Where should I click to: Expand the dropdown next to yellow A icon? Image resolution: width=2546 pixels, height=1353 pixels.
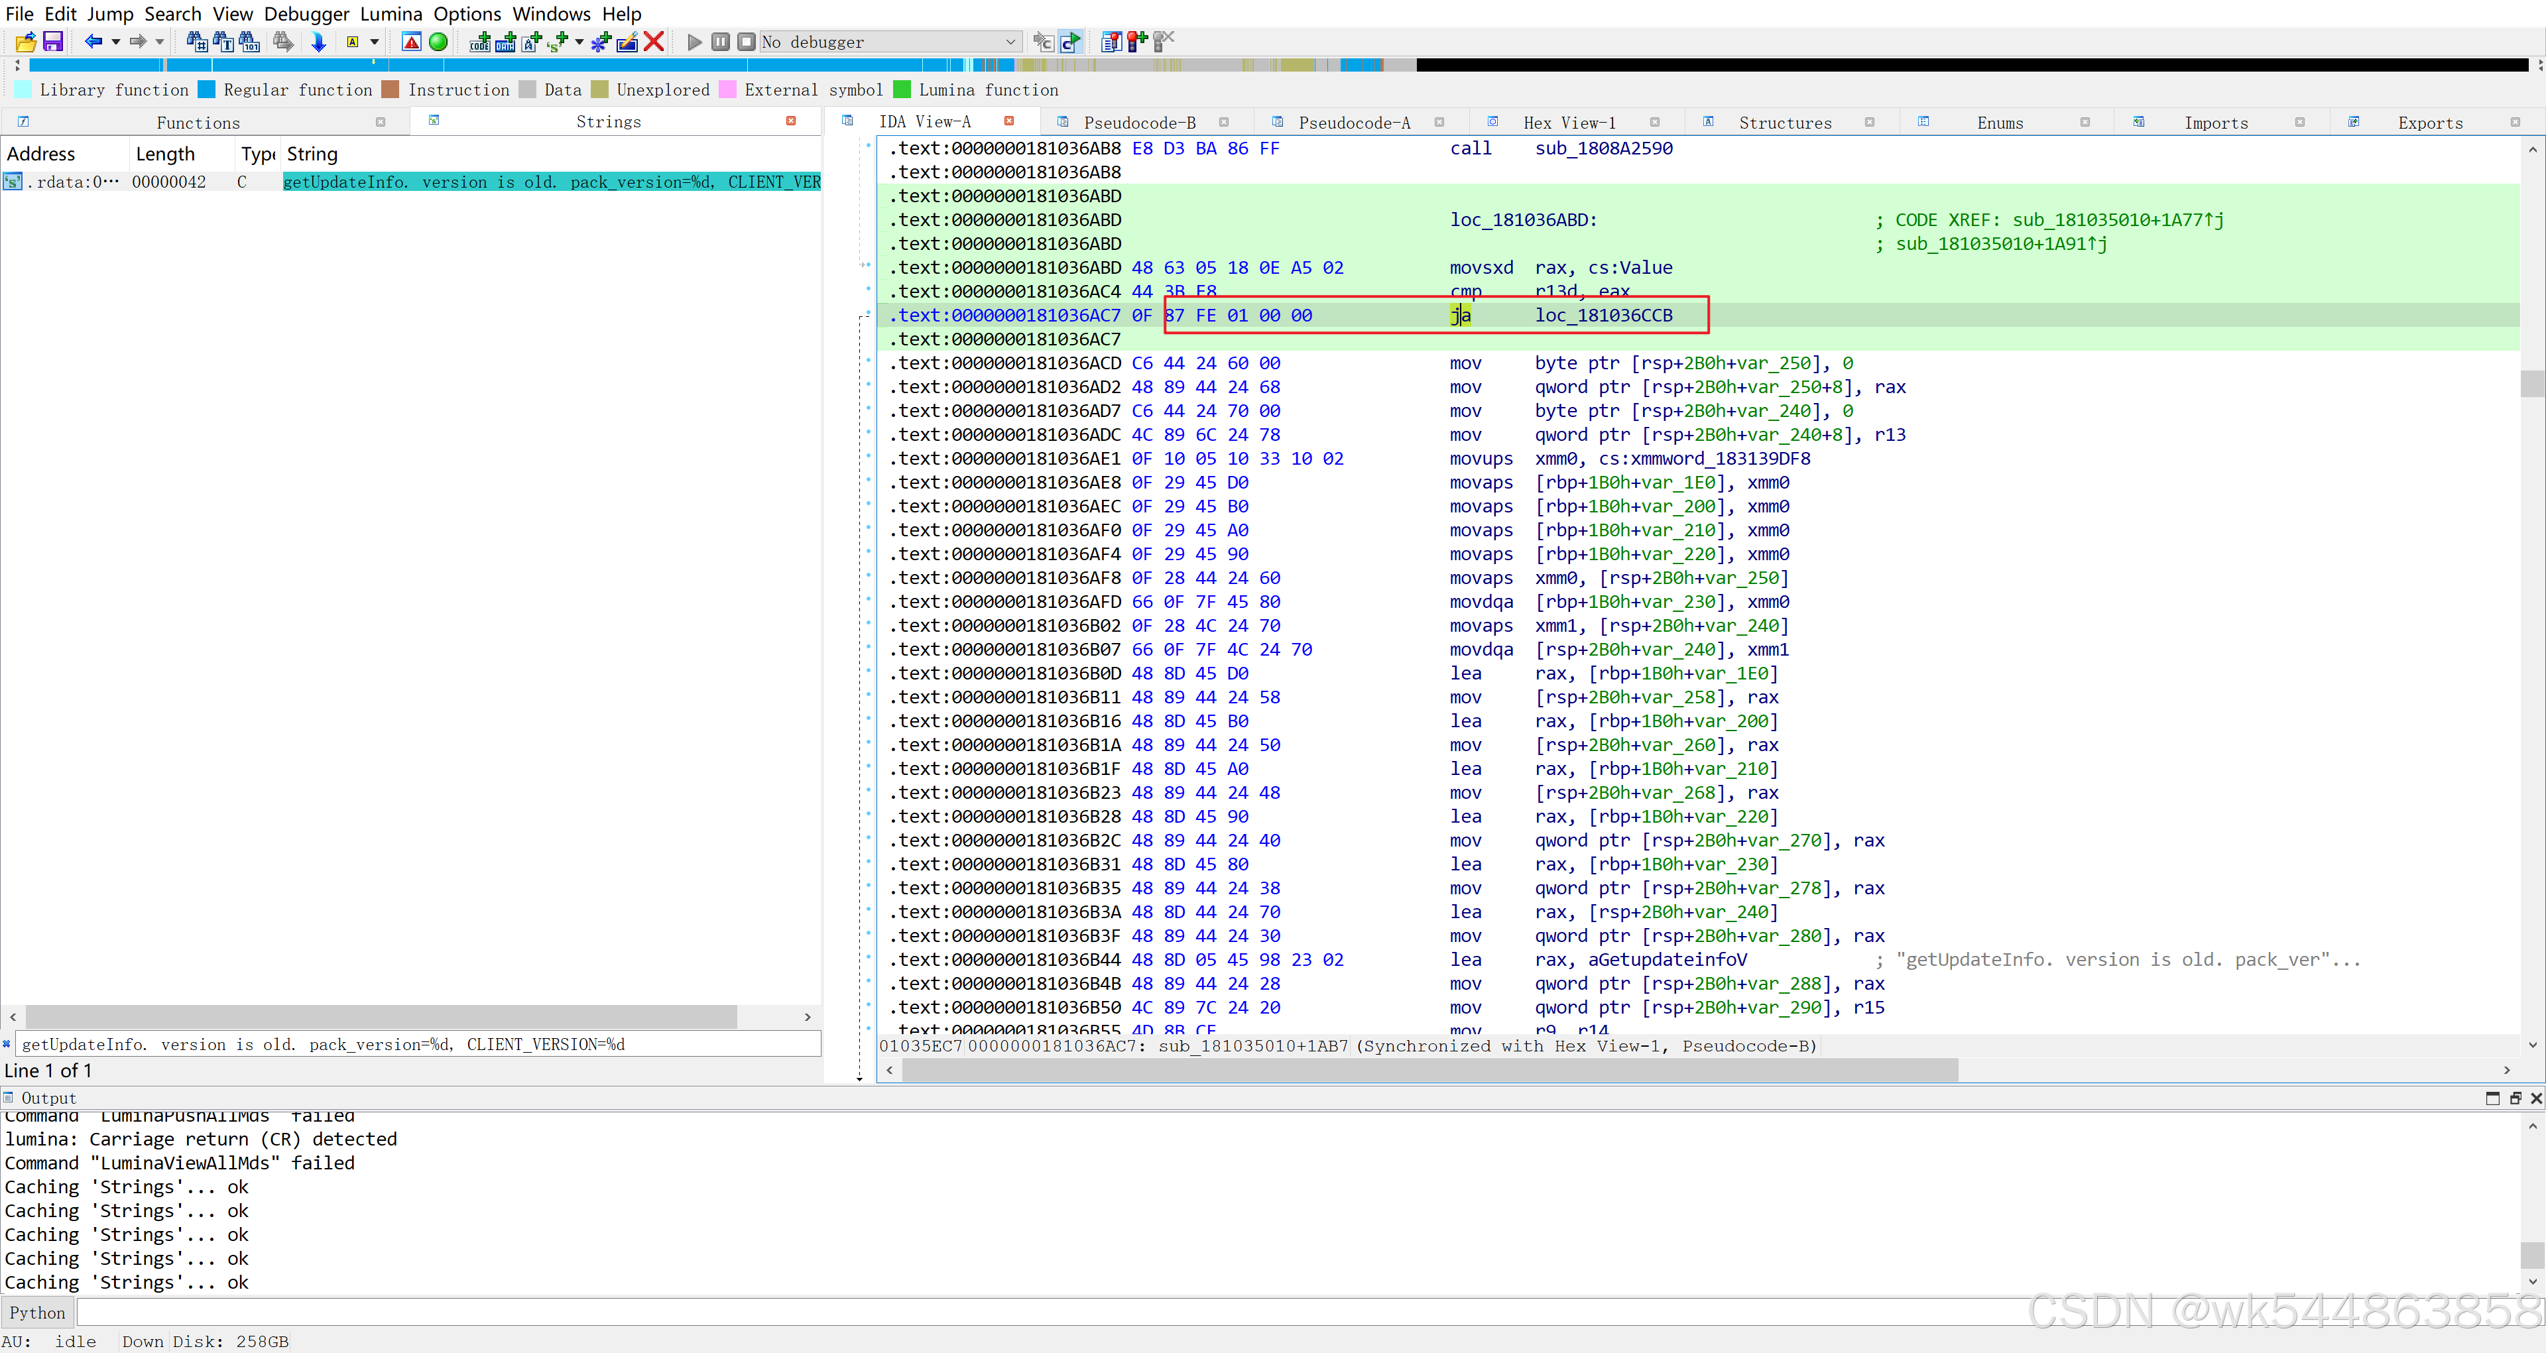375,42
